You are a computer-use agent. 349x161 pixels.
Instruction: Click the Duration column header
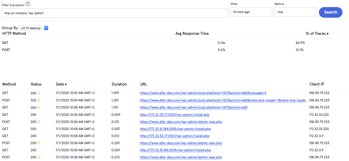point(119,84)
